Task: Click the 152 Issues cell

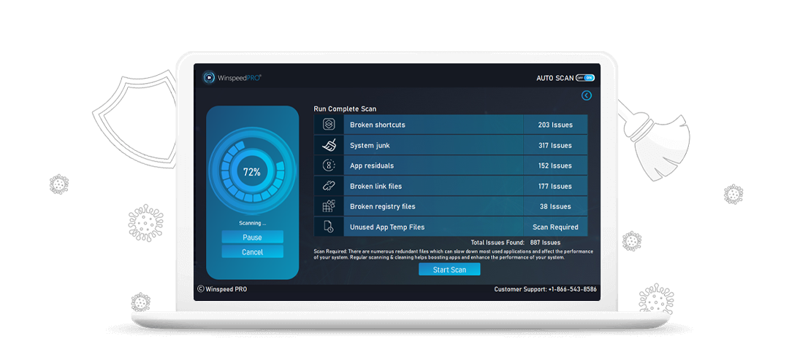Action: 555,165
